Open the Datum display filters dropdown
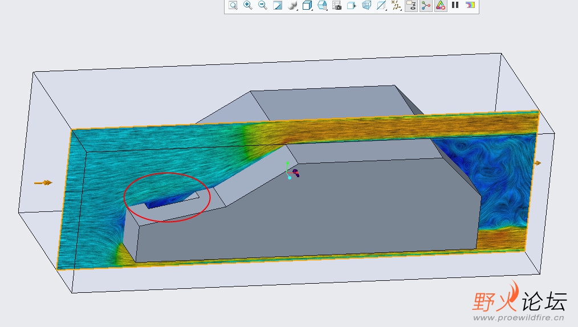 (x=396, y=5)
